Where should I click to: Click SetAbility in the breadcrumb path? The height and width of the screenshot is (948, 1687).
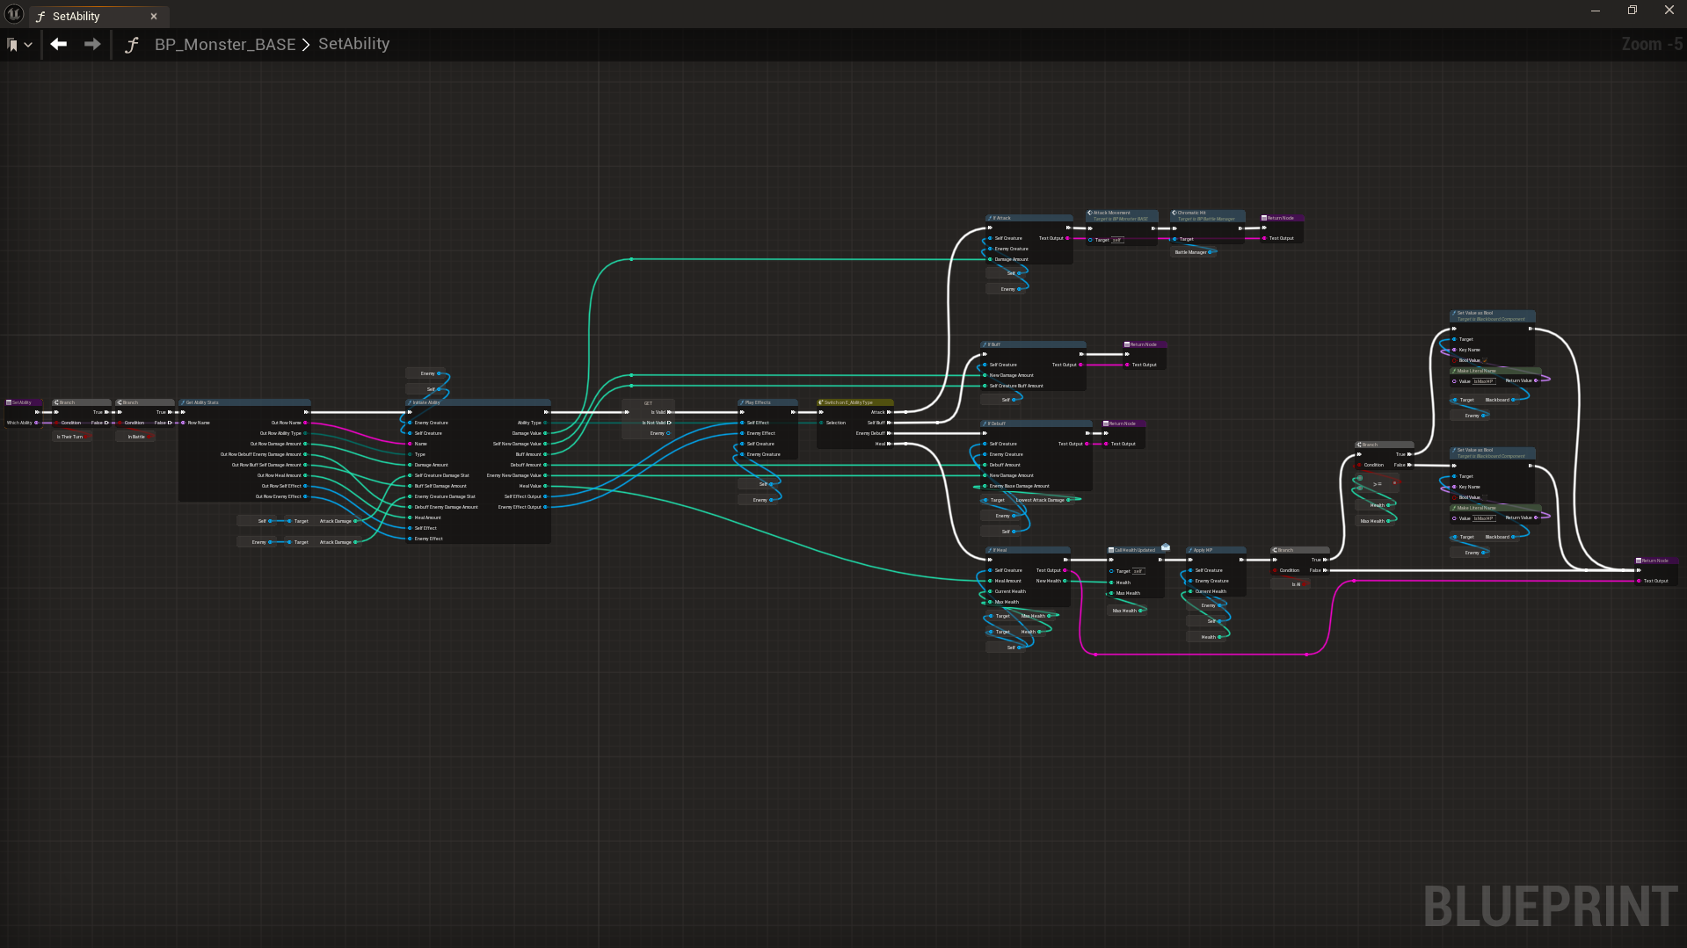[353, 44]
